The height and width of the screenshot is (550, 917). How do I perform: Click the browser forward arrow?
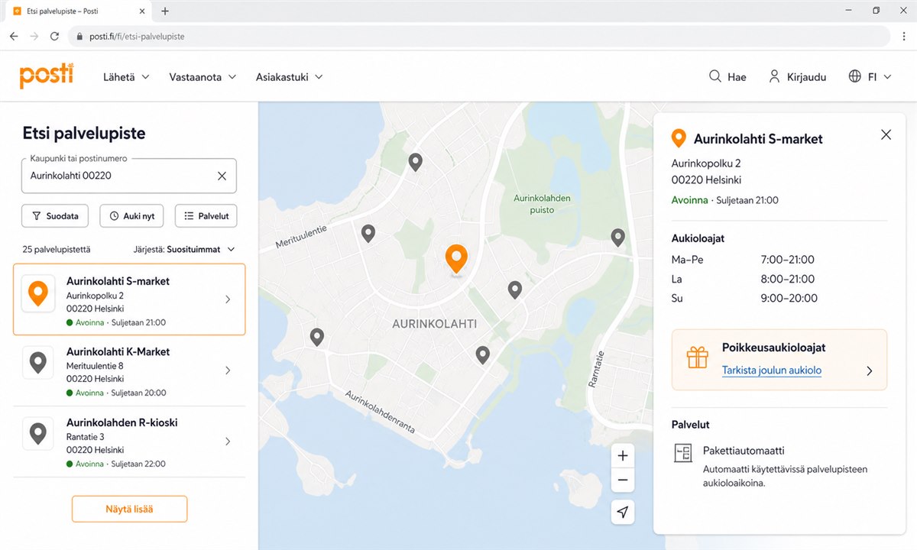click(34, 36)
